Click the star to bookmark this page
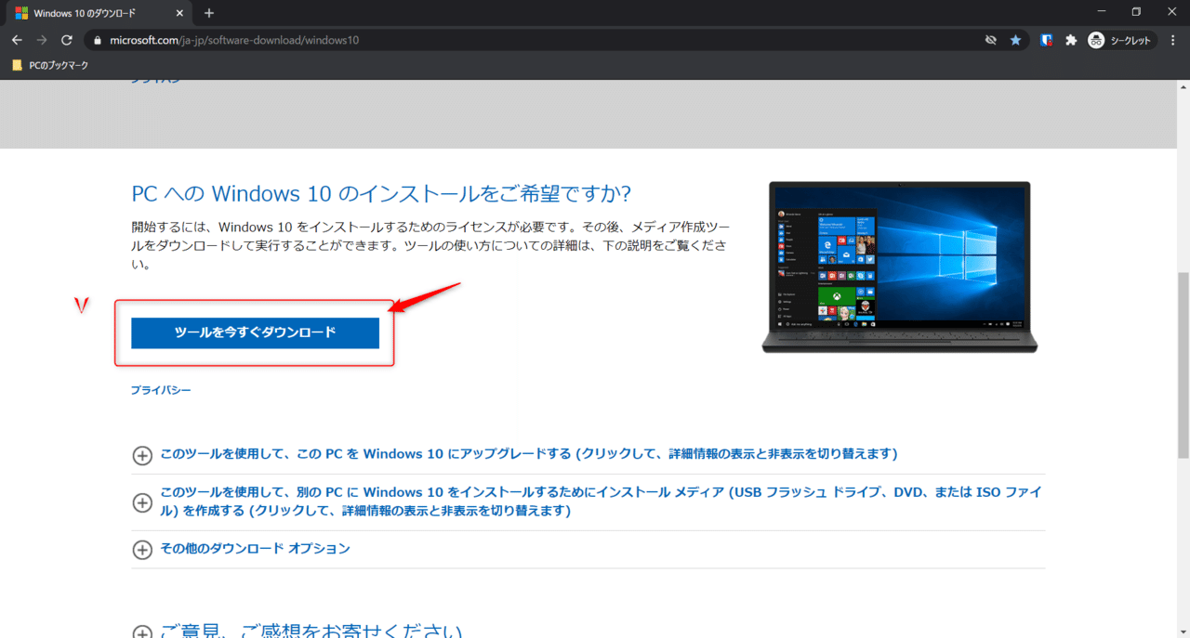Image resolution: width=1190 pixels, height=638 pixels. click(x=1015, y=40)
